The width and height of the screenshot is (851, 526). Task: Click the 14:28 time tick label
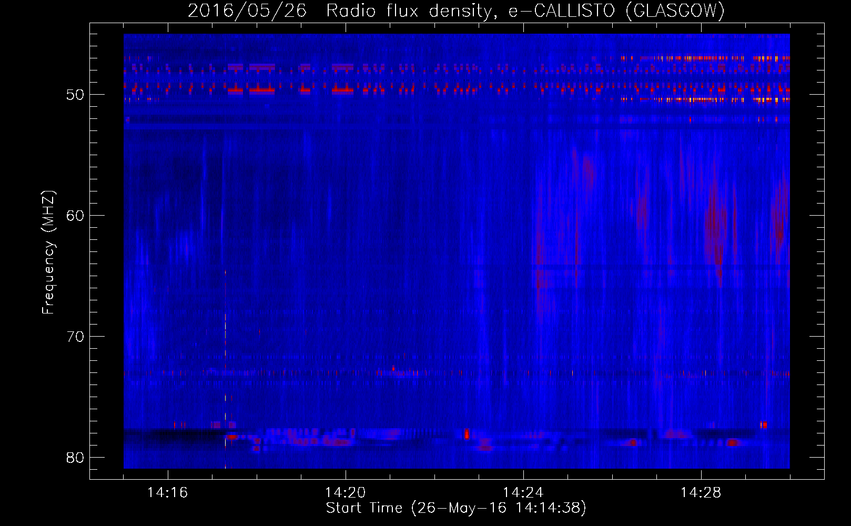[701, 493]
